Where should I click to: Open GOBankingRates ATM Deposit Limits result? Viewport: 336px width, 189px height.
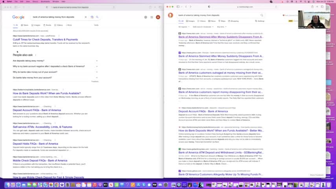[221, 152]
